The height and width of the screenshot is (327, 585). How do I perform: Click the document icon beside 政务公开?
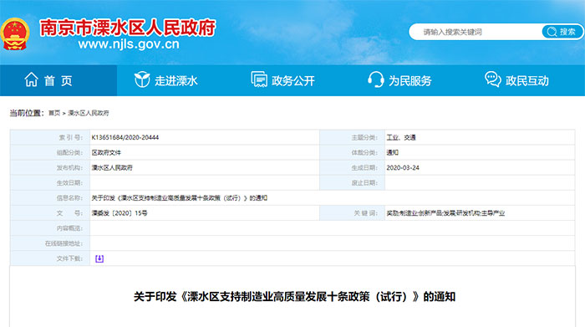click(x=259, y=79)
